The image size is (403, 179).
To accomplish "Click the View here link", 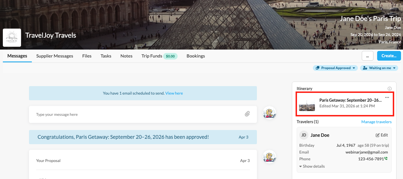I will click(174, 93).
